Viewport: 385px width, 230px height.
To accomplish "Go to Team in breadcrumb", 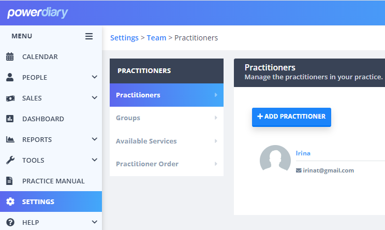I will (x=156, y=38).
